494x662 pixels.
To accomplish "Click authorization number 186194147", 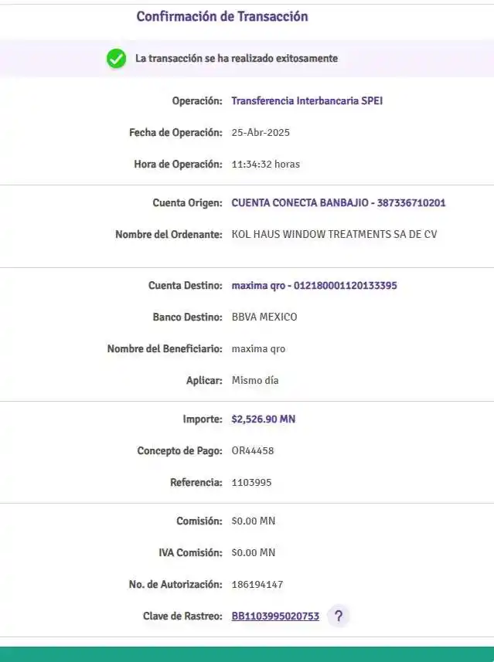I will pos(257,585).
